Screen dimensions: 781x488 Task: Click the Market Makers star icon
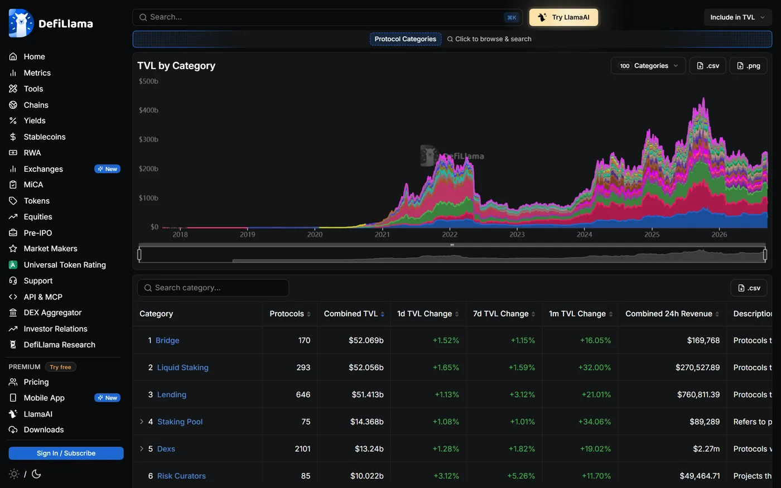coord(13,249)
